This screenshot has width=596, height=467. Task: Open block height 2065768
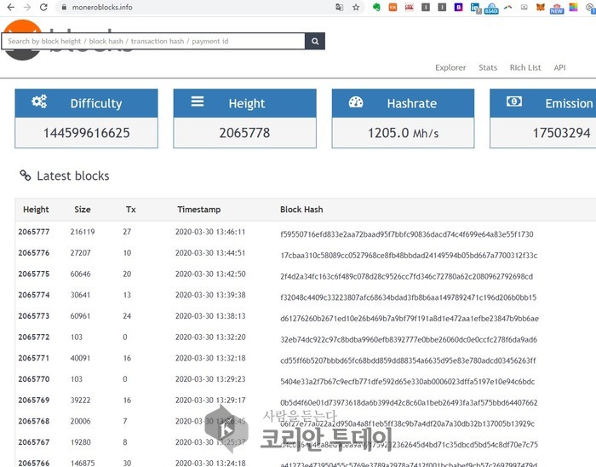tap(34, 421)
